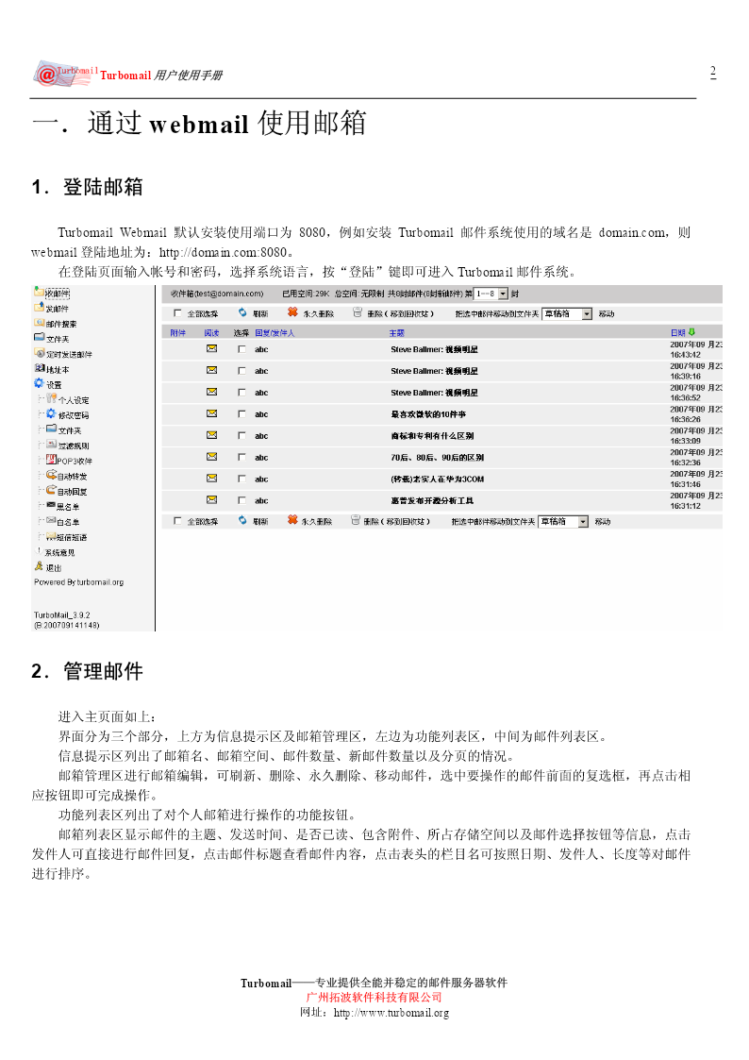Open the 收邮件 inbox folder icon
749x1060 pixels.
39,292
